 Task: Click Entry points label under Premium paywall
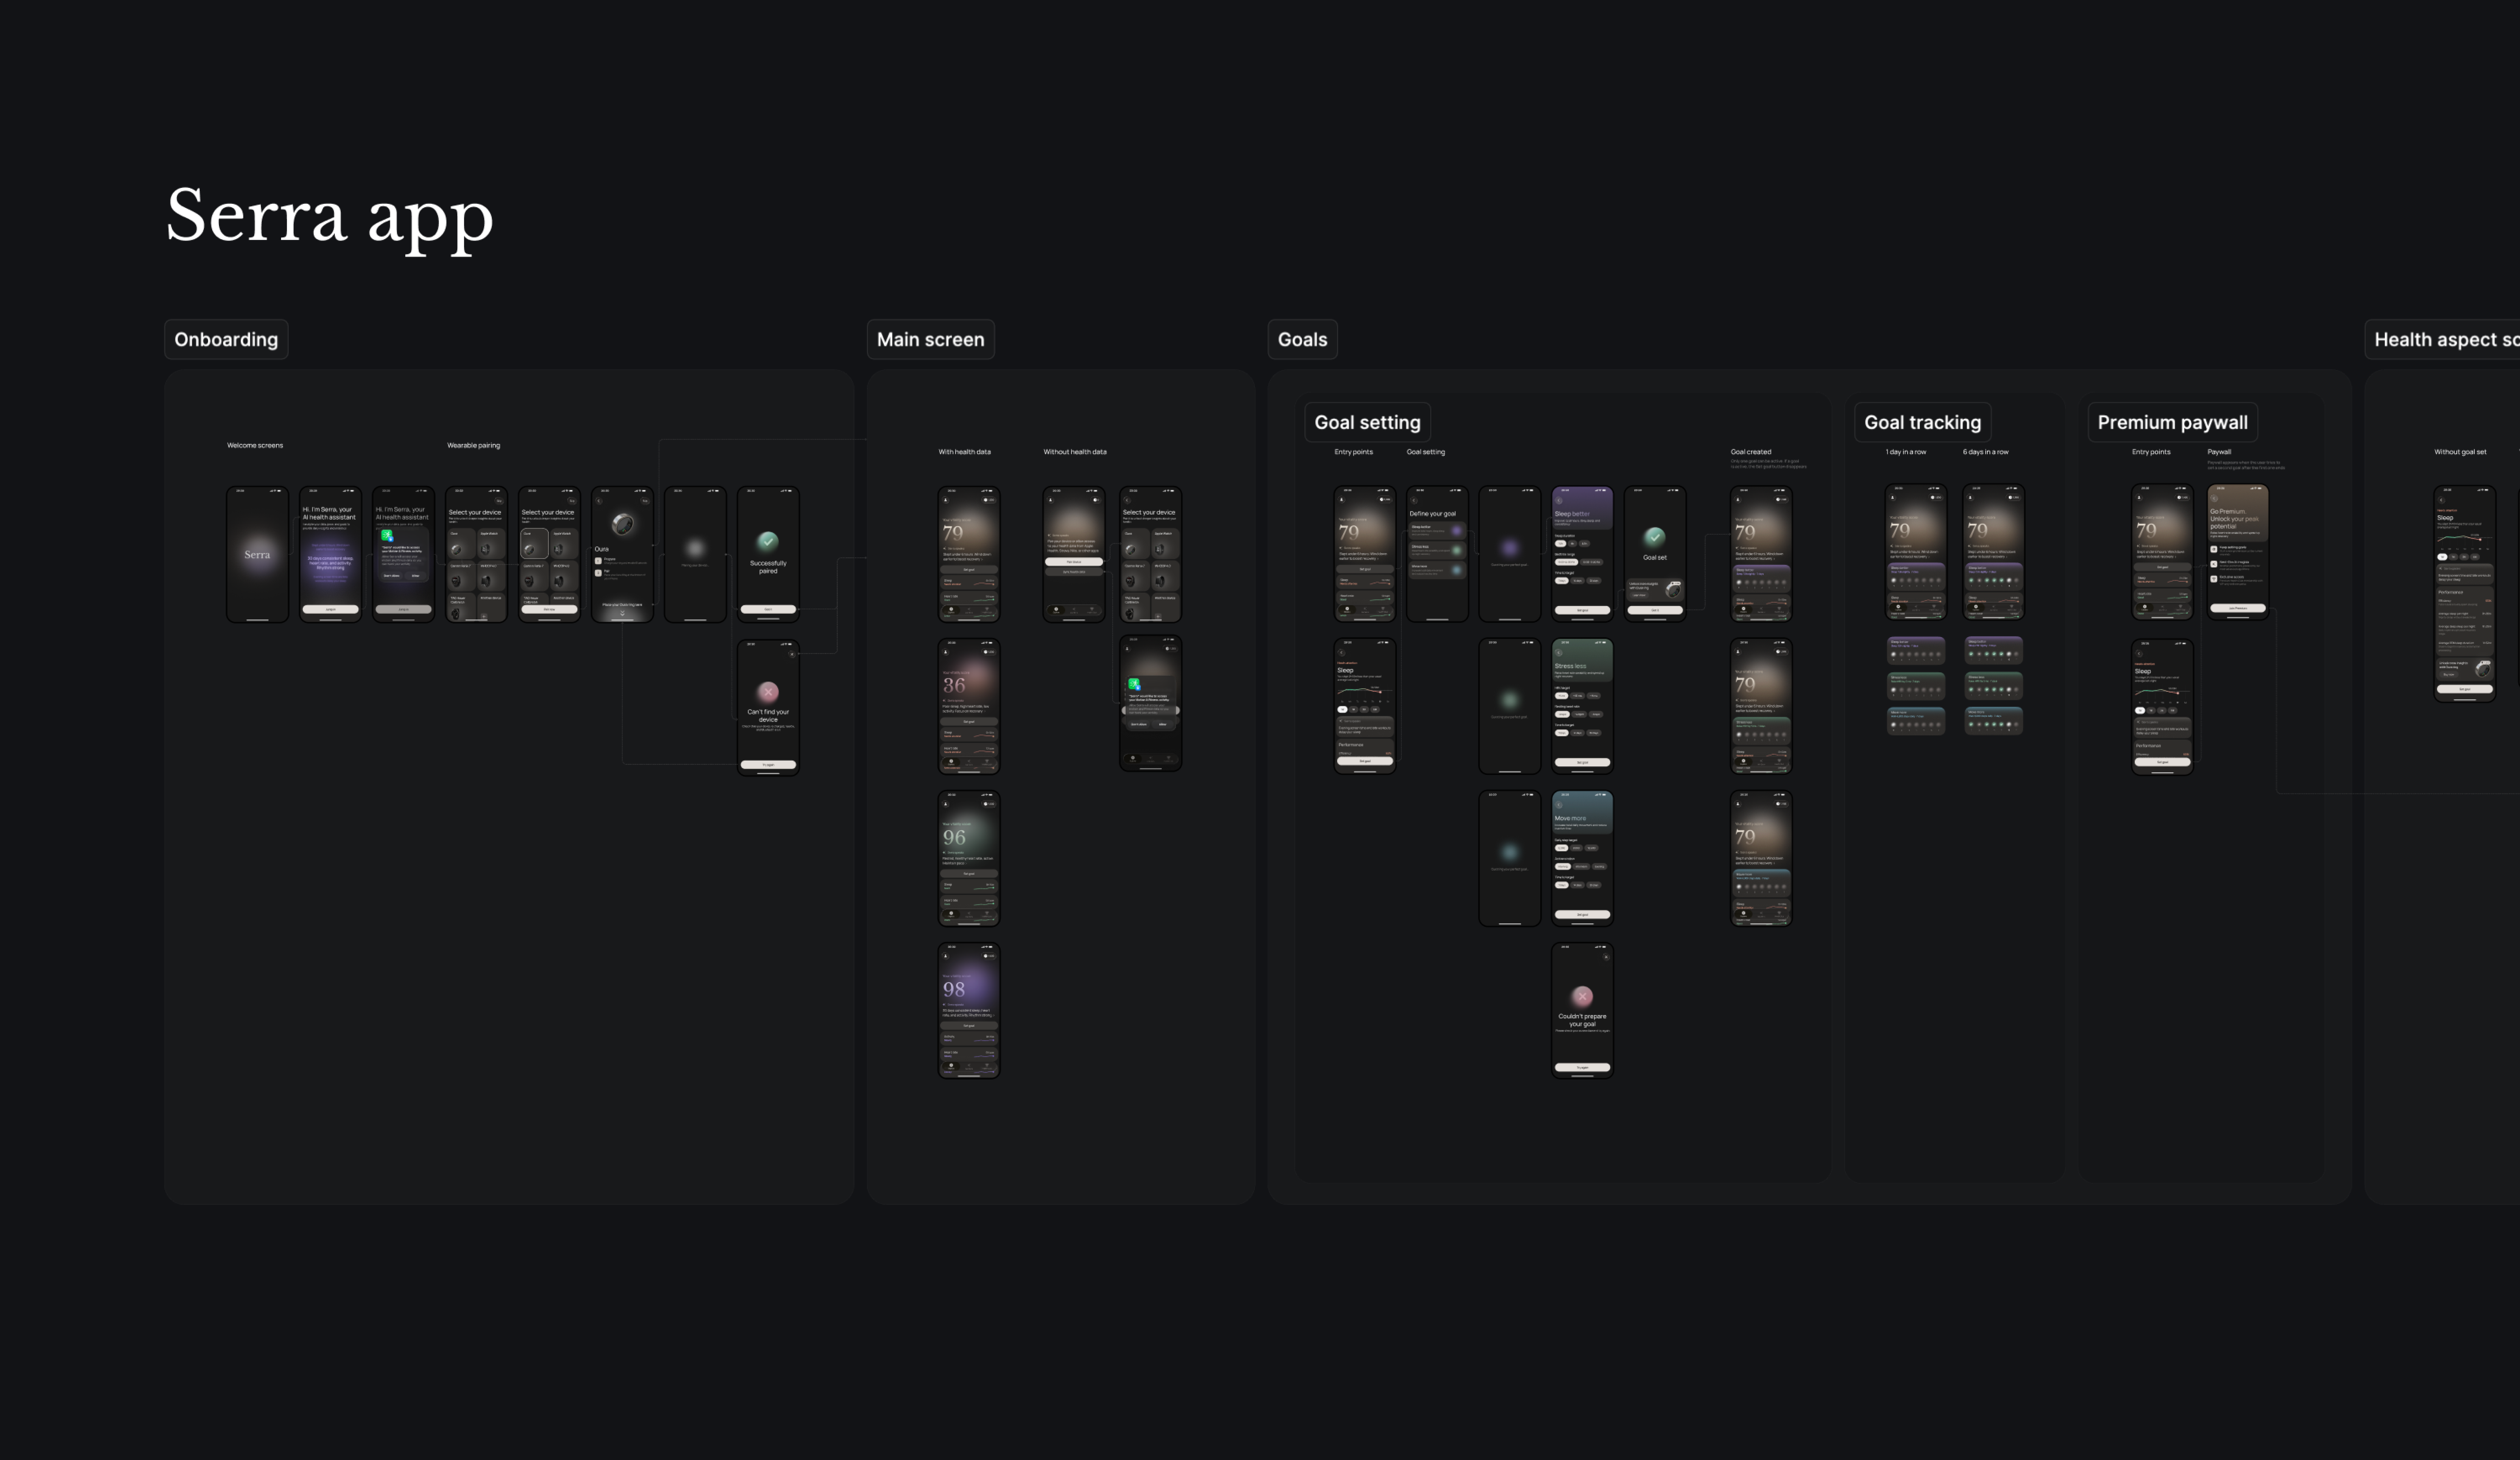[2151, 452]
